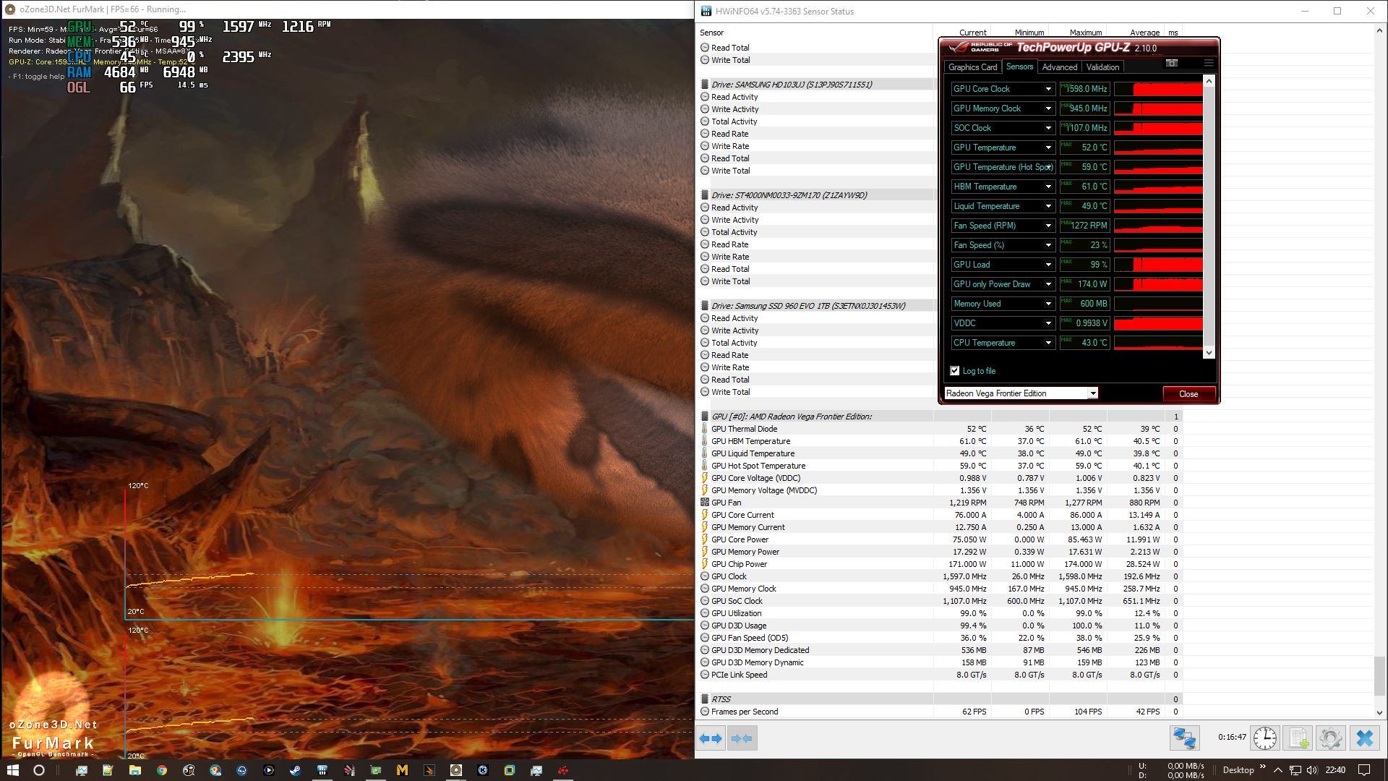
Task: Reset the HWiNFO clock timer icon
Action: 1264,738
